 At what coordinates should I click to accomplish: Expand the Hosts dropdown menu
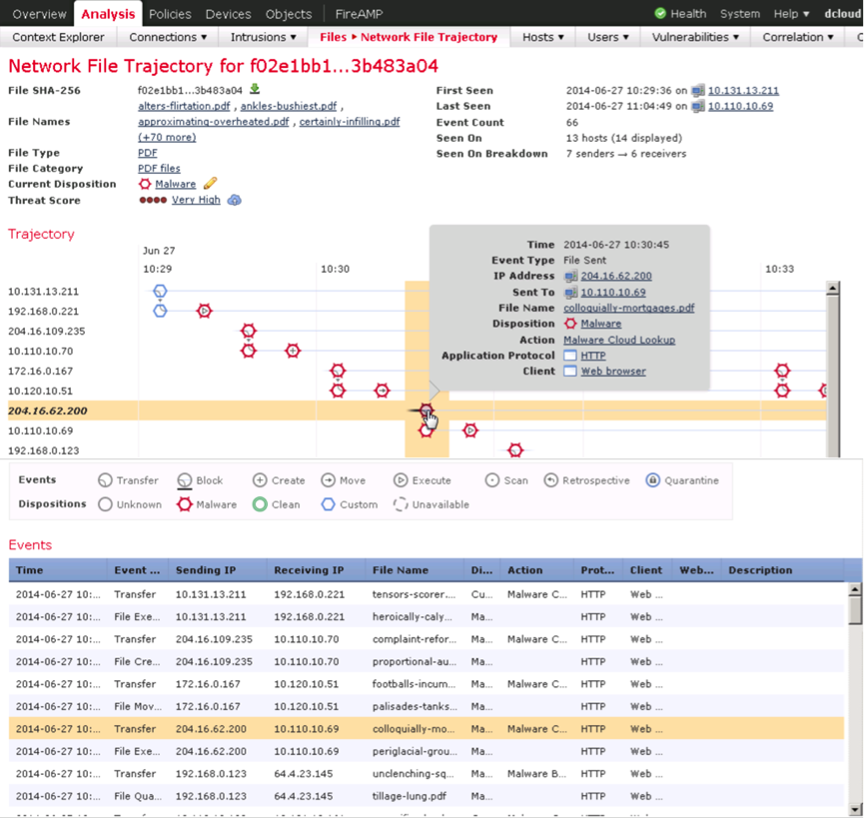click(542, 37)
